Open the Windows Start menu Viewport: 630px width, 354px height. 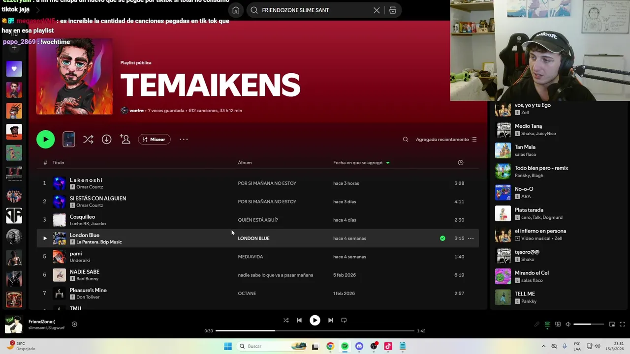click(227, 346)
